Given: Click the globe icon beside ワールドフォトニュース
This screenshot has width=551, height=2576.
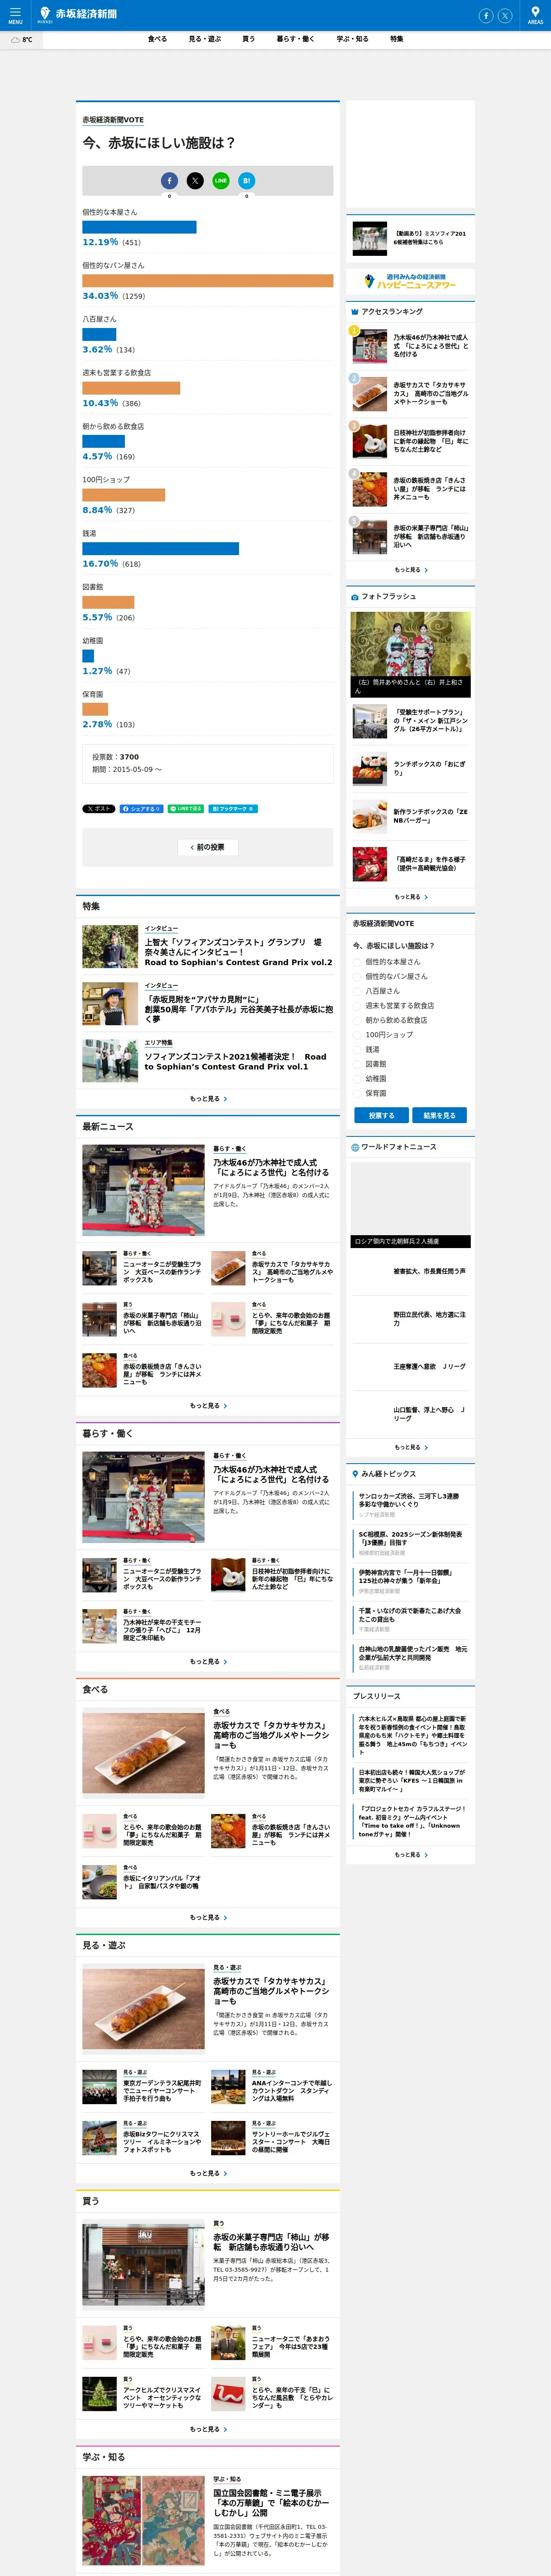Looking at the screenshot, I should click(354, 1147).
